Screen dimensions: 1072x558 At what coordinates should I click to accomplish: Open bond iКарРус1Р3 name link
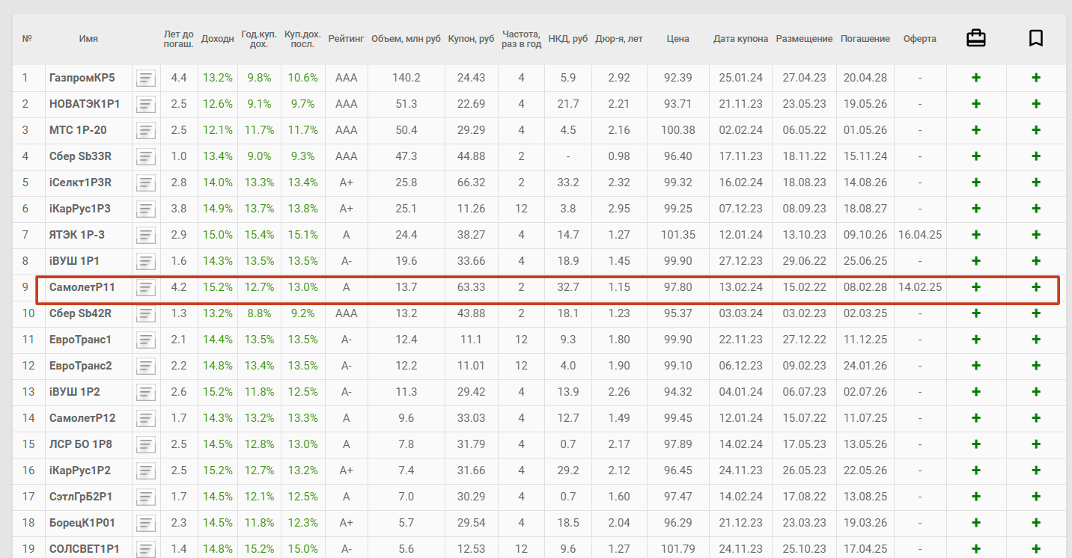pos(80,209)
